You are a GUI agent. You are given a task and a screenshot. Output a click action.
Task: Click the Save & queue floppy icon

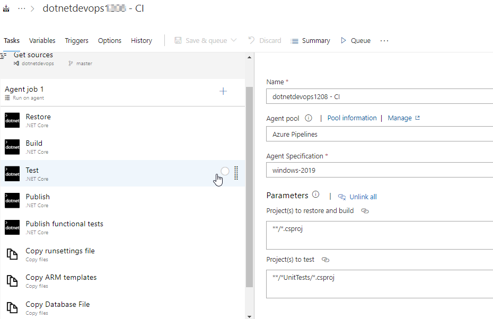tap(178, 40)
